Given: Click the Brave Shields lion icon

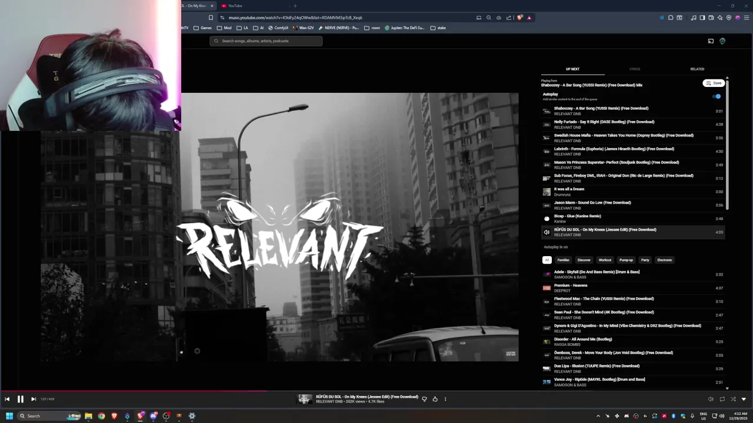Looking at the screenshot, I should click(x=519, y=18).
